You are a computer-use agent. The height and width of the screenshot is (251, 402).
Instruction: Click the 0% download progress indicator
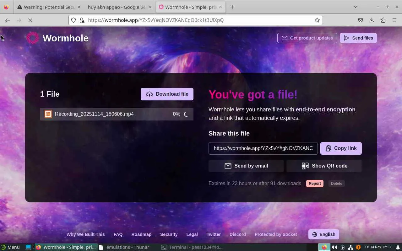pyautogui.click(x=177, y=114)
